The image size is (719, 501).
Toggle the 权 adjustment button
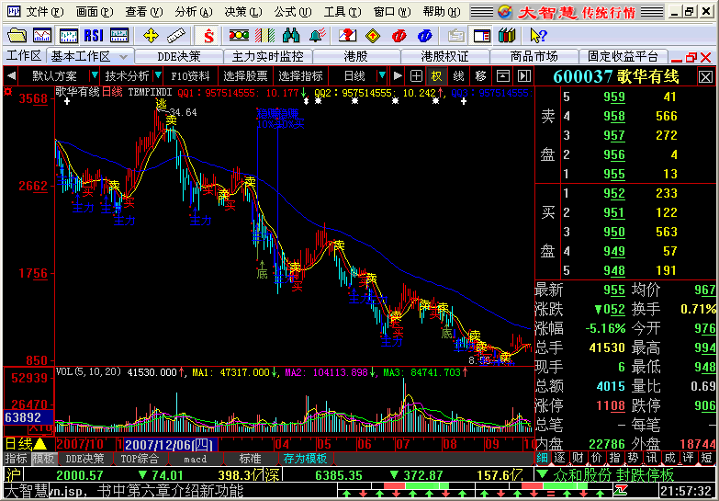pos(436,75)
